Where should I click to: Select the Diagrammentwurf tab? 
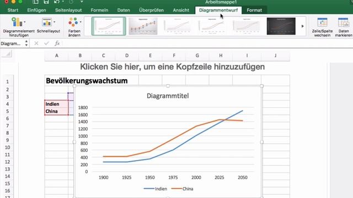(218, 10)
